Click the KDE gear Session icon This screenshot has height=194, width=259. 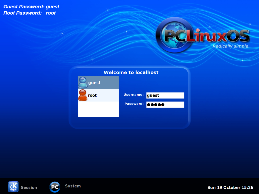13,187
